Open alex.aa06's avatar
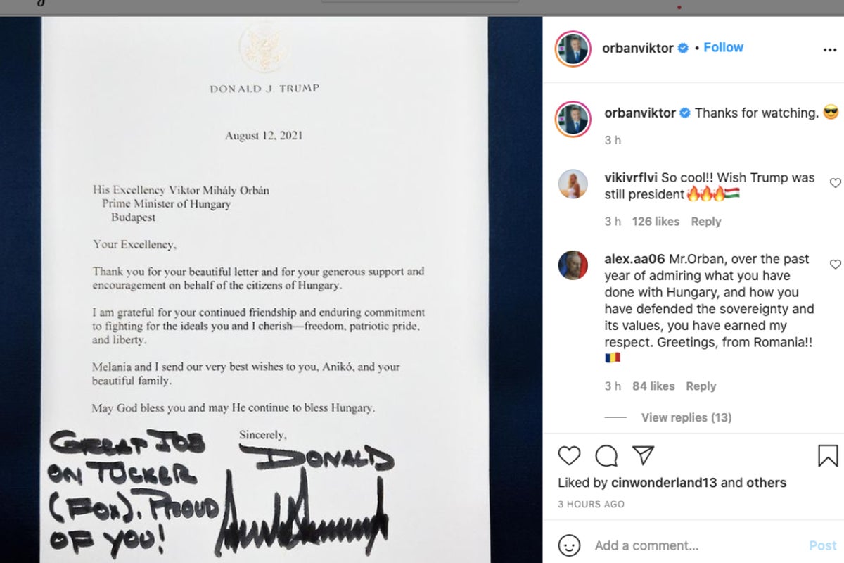This screenshot has height=563, width=844. point(573,265)
